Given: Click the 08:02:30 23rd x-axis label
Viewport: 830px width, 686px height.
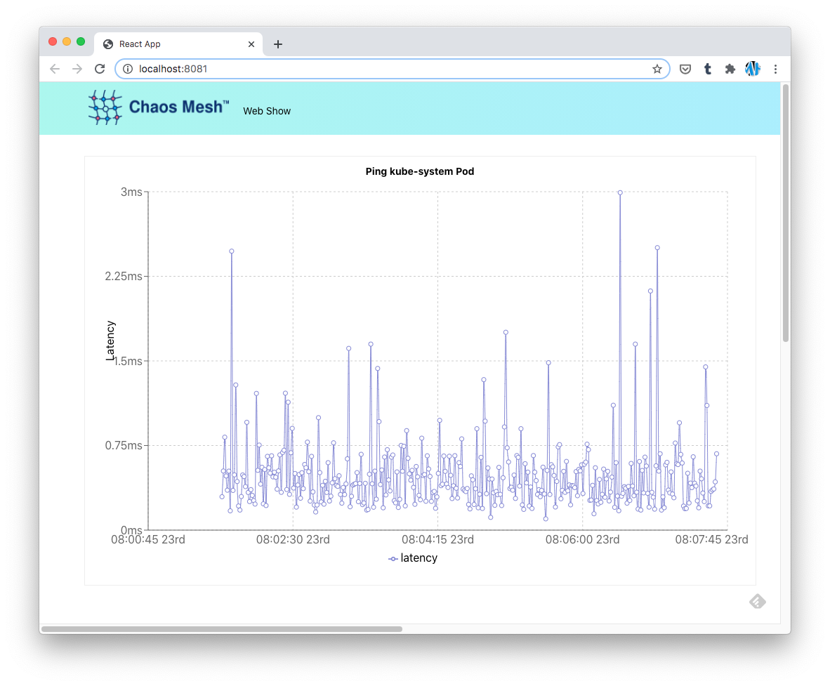Looking at the screenshot, I should (293, 540).
